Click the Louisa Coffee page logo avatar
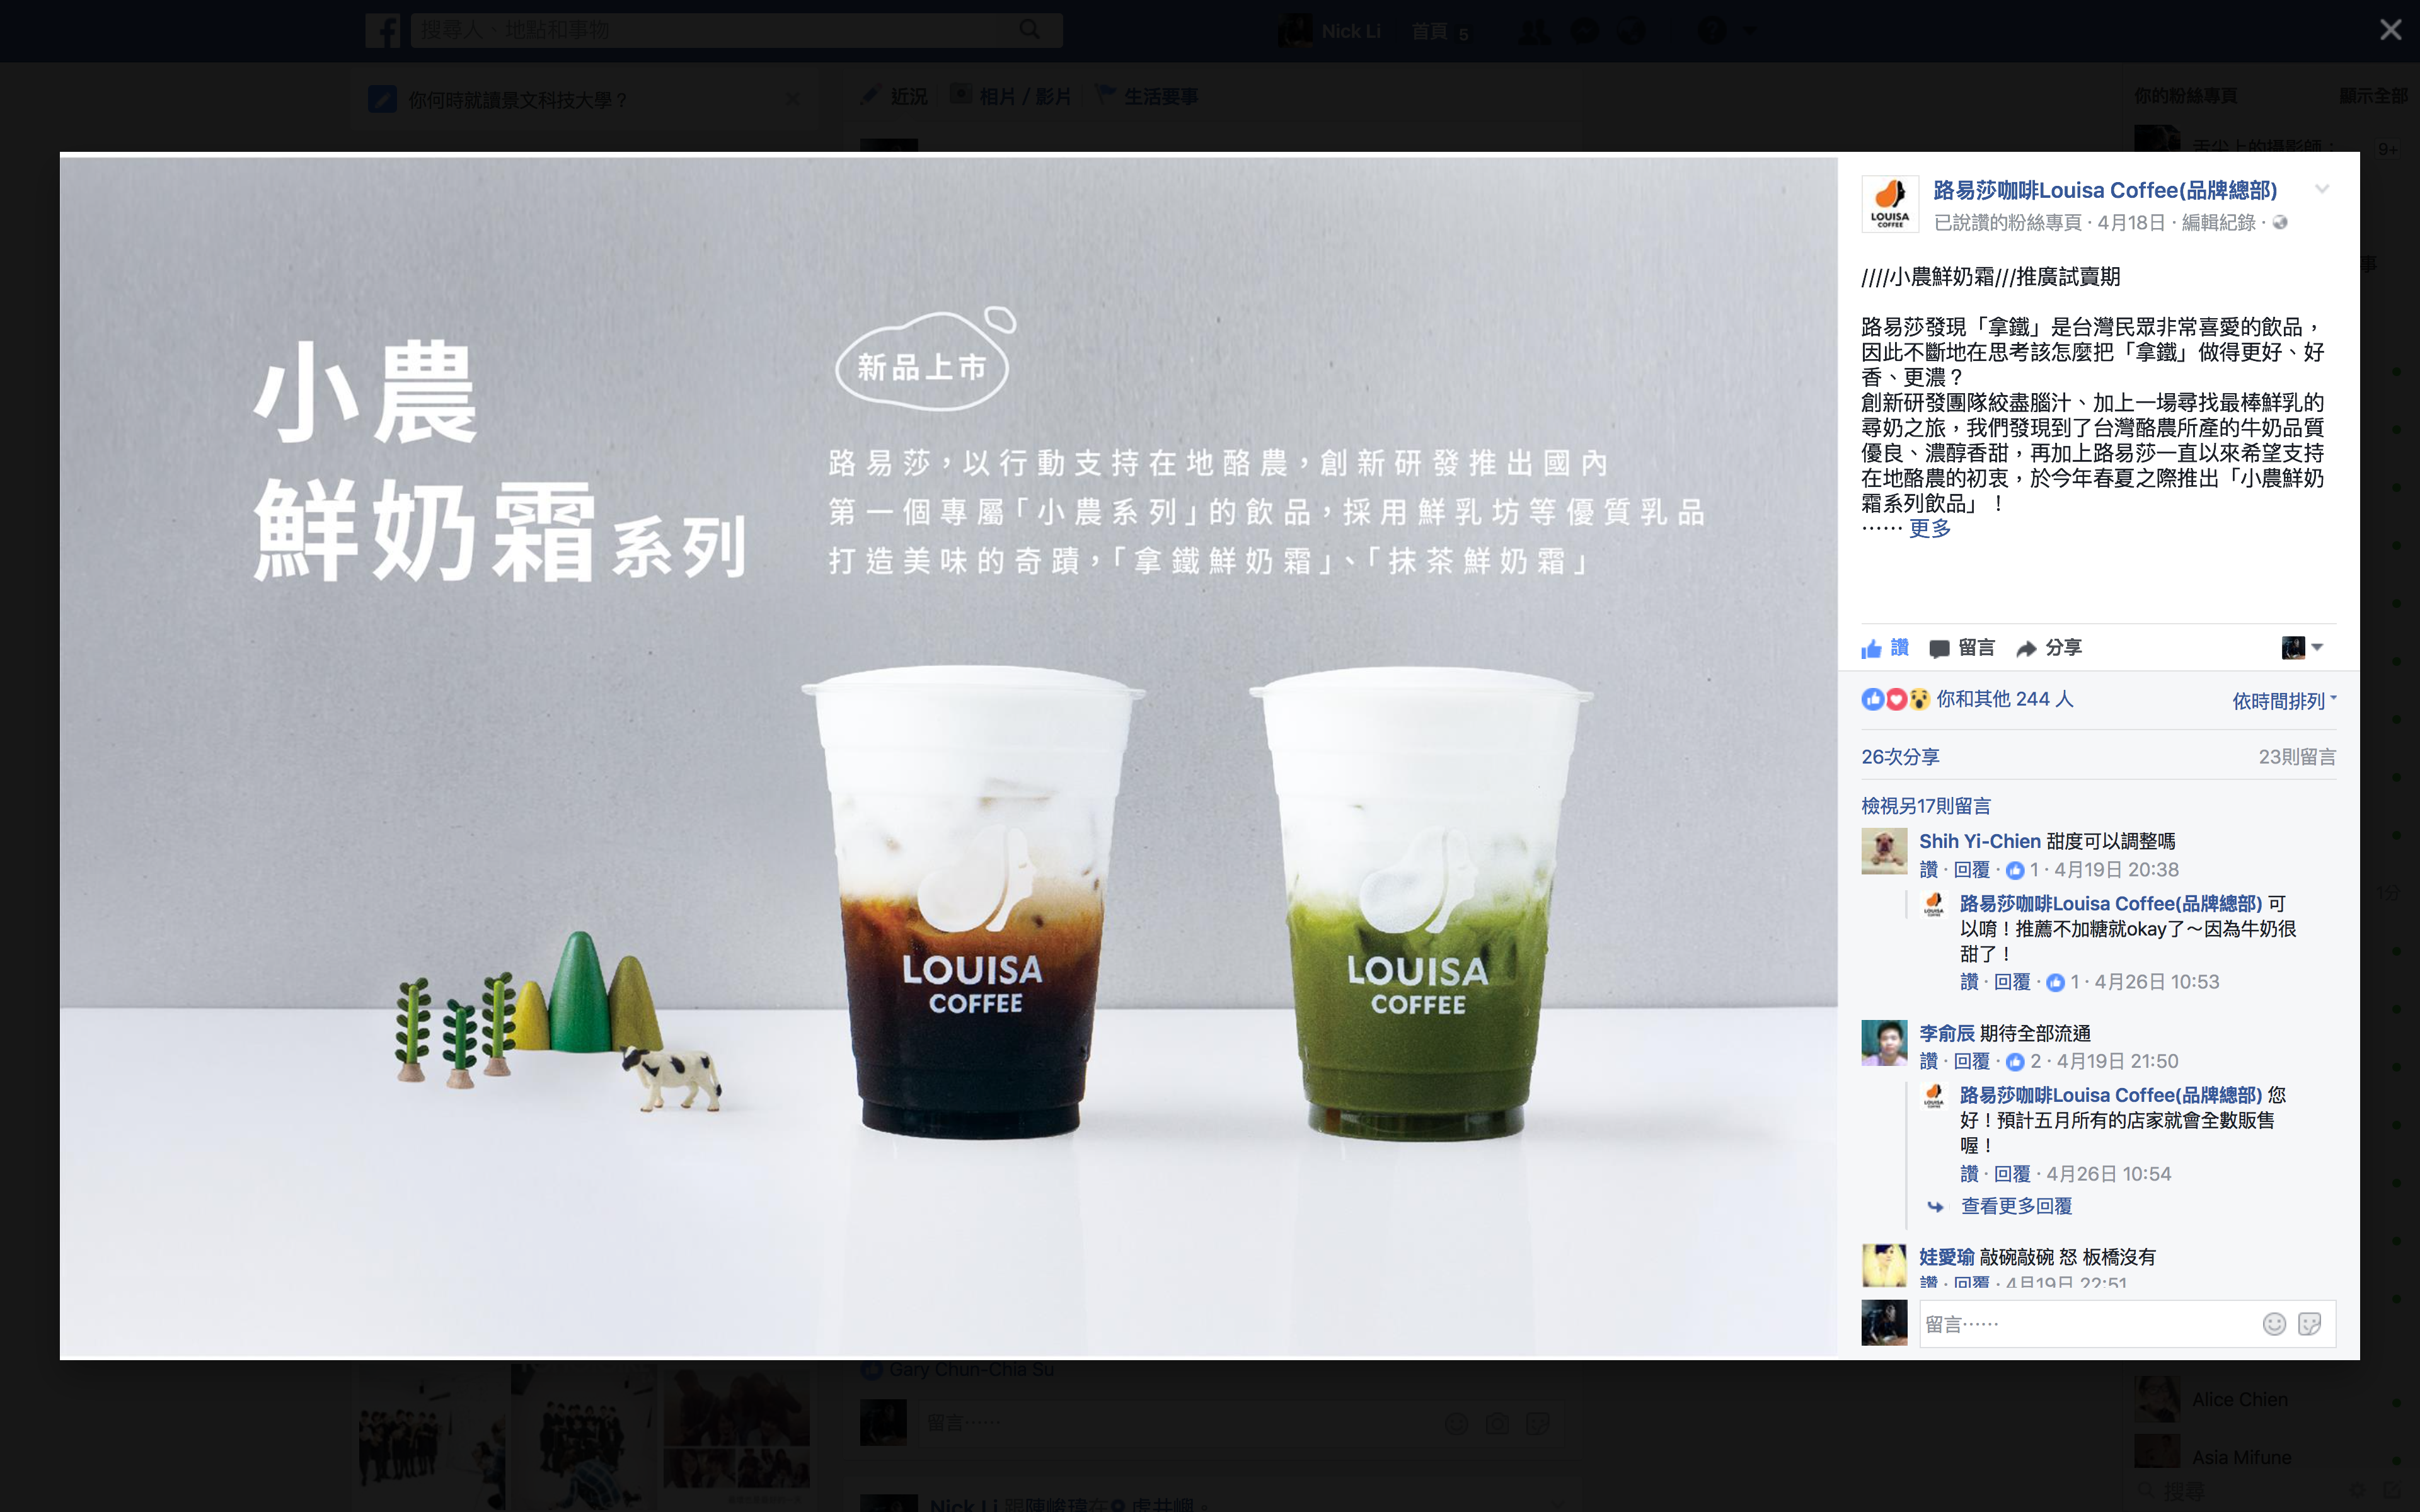 click(x=1890, y=204)
